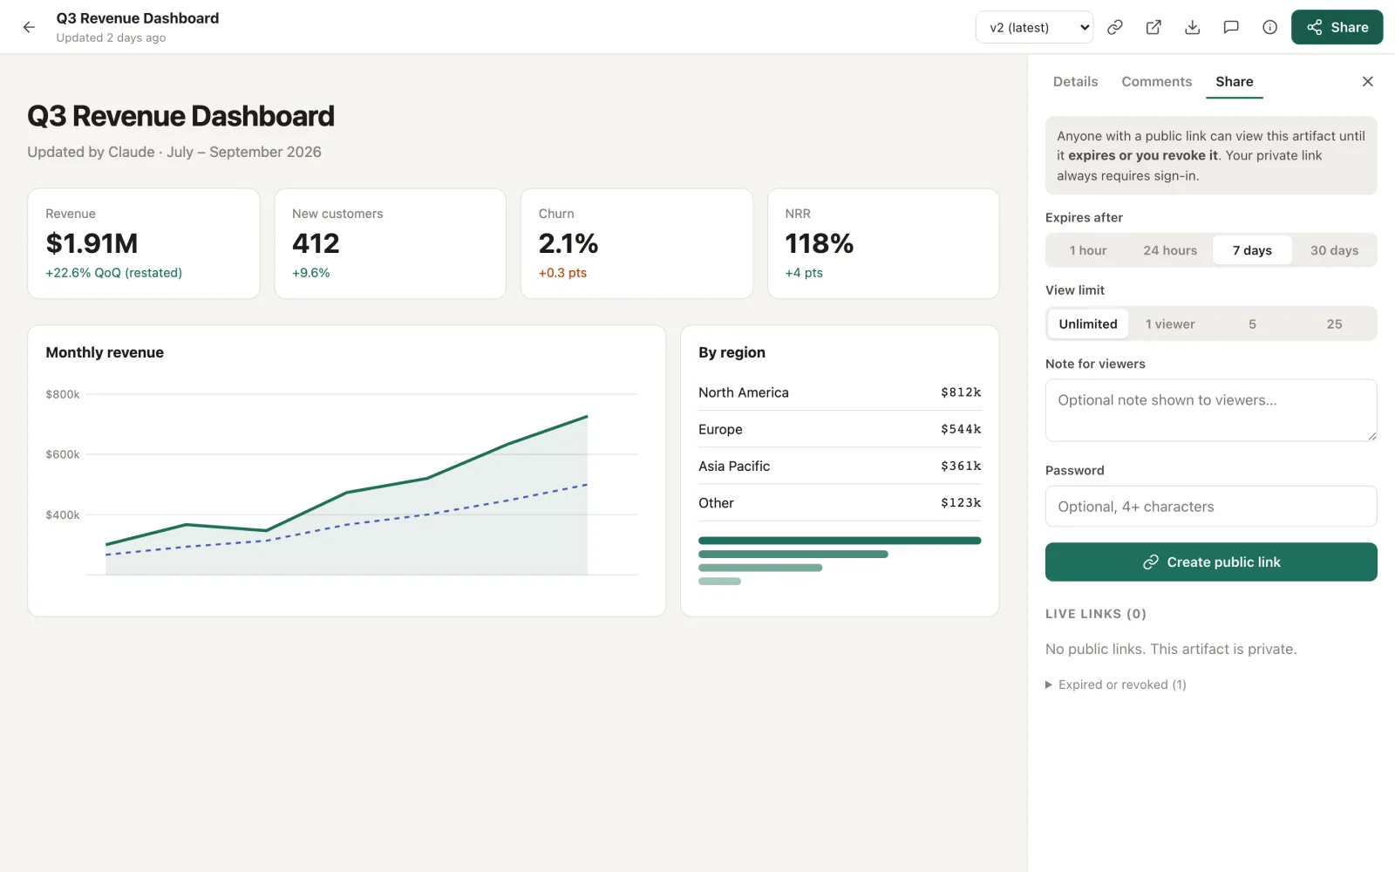Click the North America region bar
The width and height of the screenshot is (1395, 872).
tap(840, 541)
